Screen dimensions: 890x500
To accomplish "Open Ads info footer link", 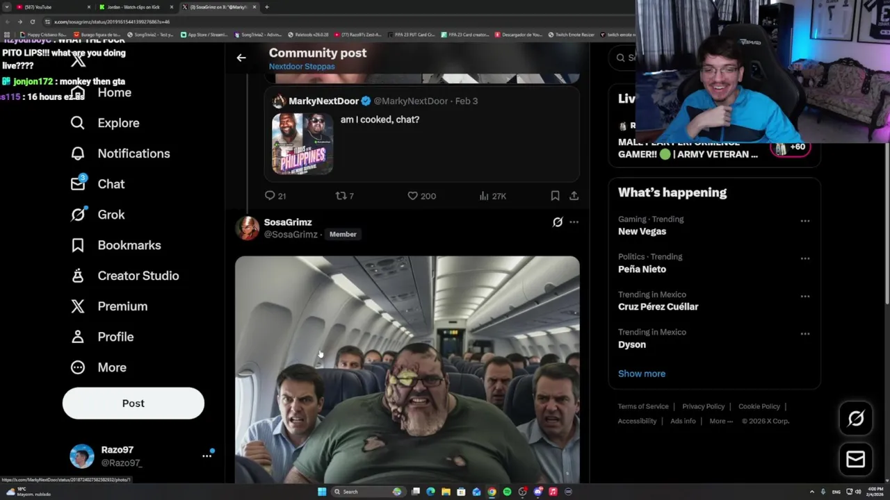I will click(683, 421).
